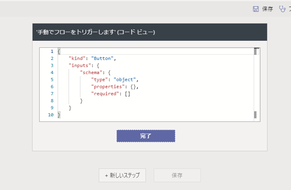Click the "schema" key on line 4

[91, 72]
